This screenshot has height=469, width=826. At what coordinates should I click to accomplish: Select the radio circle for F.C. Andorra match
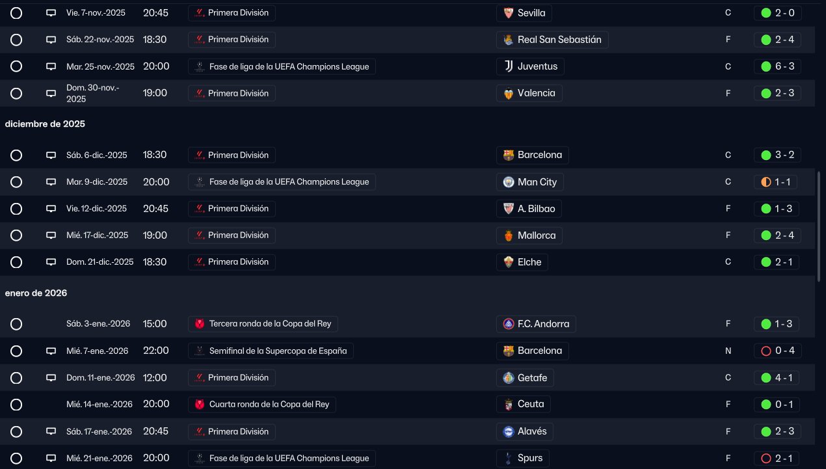pos(16,324)
